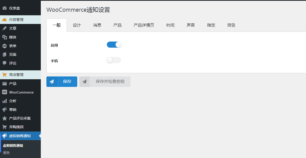Click the cart icon beside 弃购挽回
This screenshot has width=306, height=158.
point(5,127)
